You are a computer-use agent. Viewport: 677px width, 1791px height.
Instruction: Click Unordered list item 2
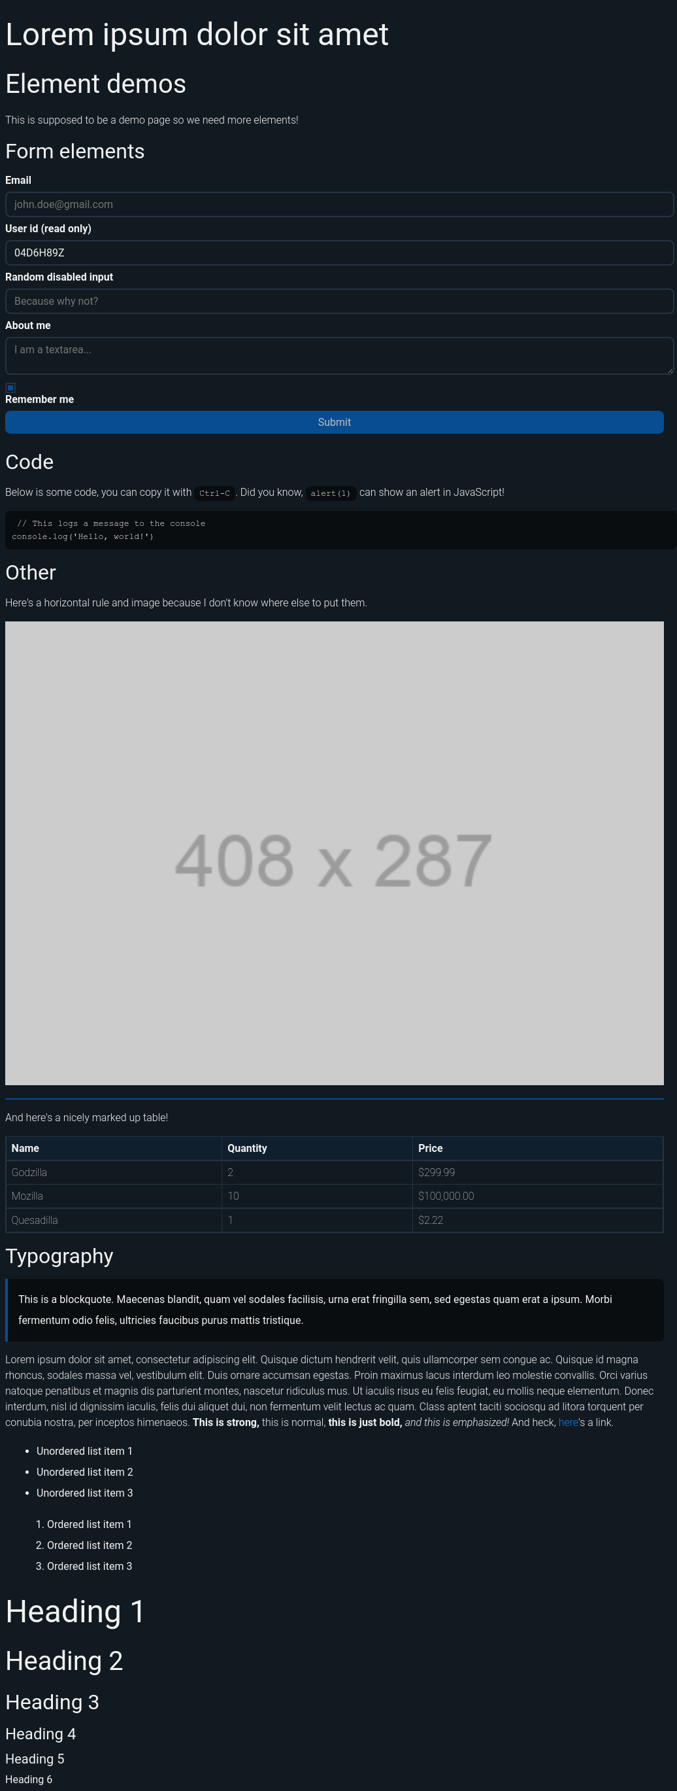tap(85, 1472)
